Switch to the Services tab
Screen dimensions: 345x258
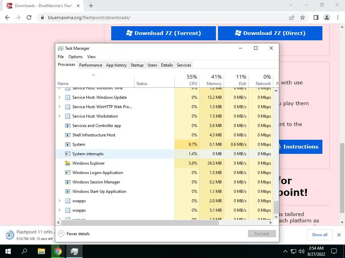[184, 65]
